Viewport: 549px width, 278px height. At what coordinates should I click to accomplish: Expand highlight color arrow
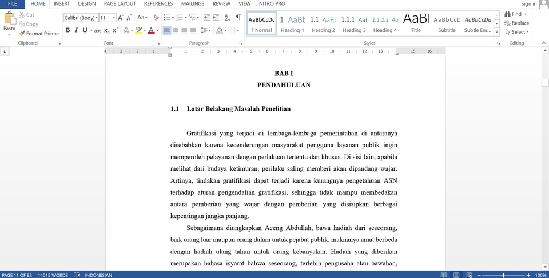145,30
